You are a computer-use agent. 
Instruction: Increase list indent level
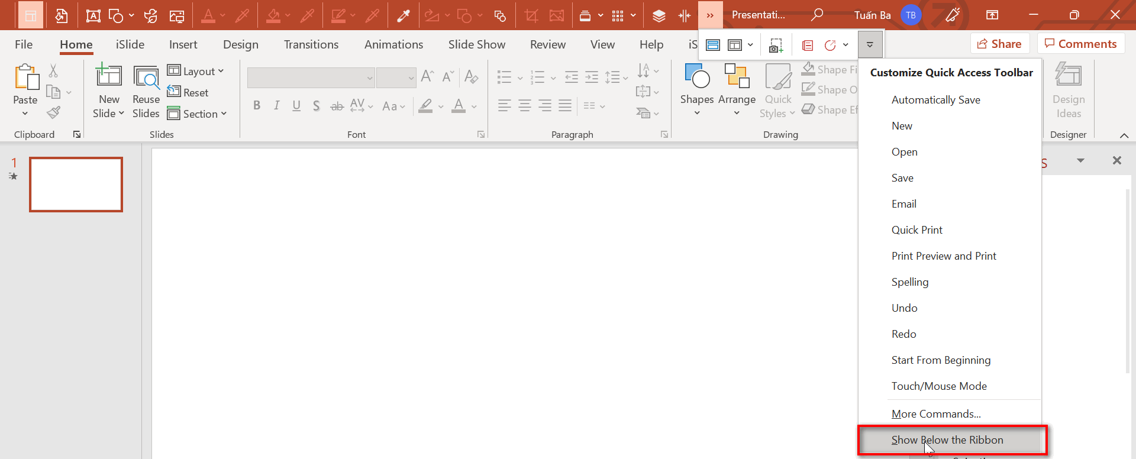pyautogui.click(x=592, y=77)
